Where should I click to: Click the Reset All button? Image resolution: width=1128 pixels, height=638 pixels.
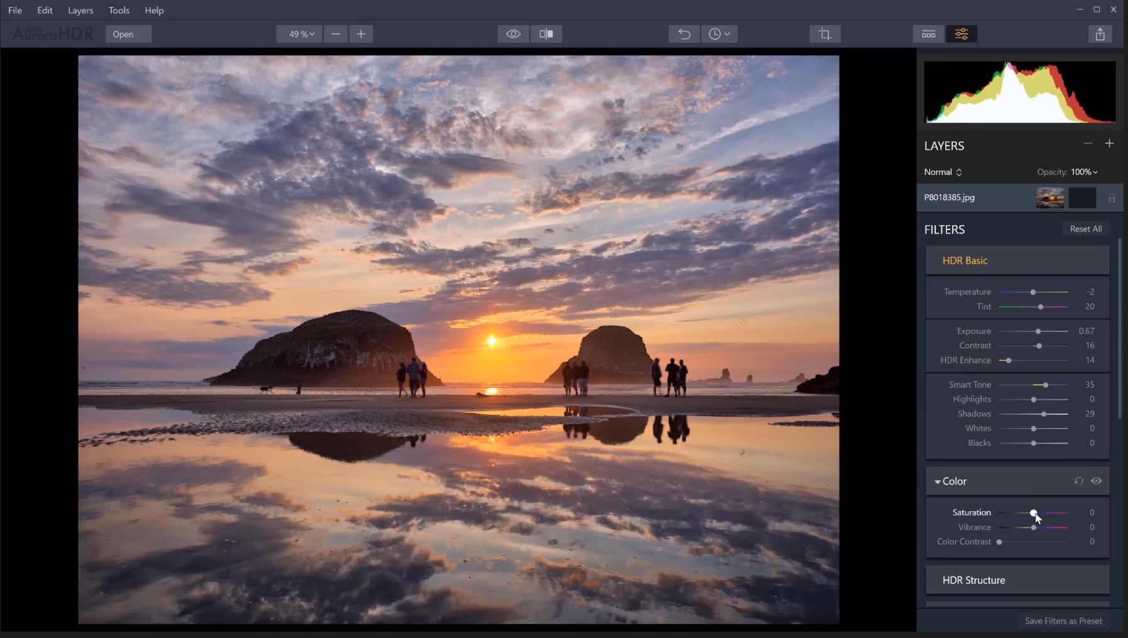[1085, 228]
